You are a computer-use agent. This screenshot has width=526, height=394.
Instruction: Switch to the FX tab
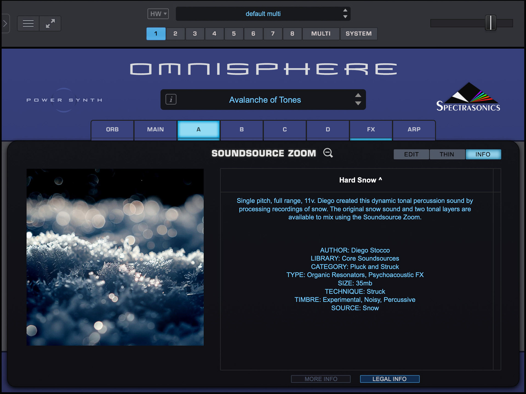371,129
